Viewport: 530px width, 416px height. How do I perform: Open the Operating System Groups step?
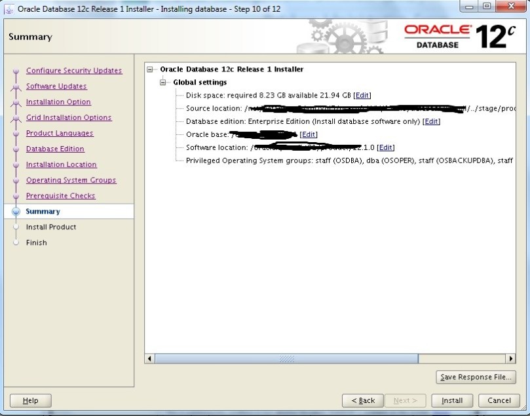(71, 180)
